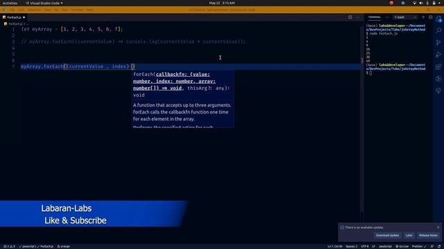Click the javascript | ForEach.js status bar item
Viewport: 444px width, 249px height.
[x=36, y=246]
